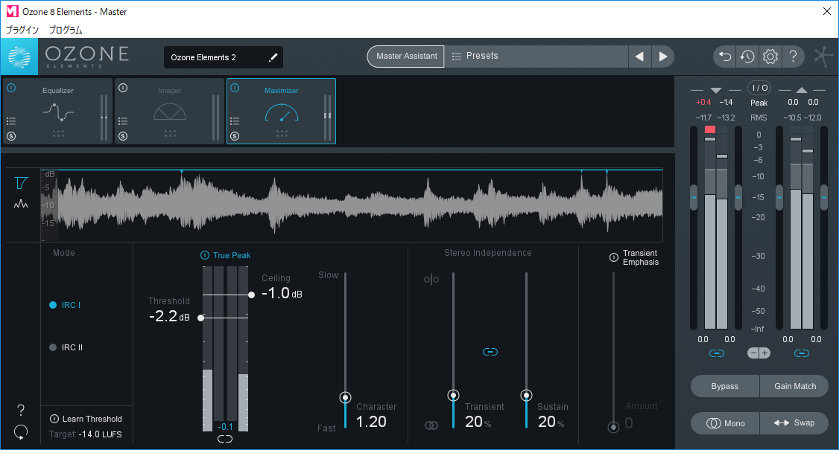Viewport: 839px width, 450px height.
Task: Open the Equalizer module preset list icon
Action: tap(11, 120)
